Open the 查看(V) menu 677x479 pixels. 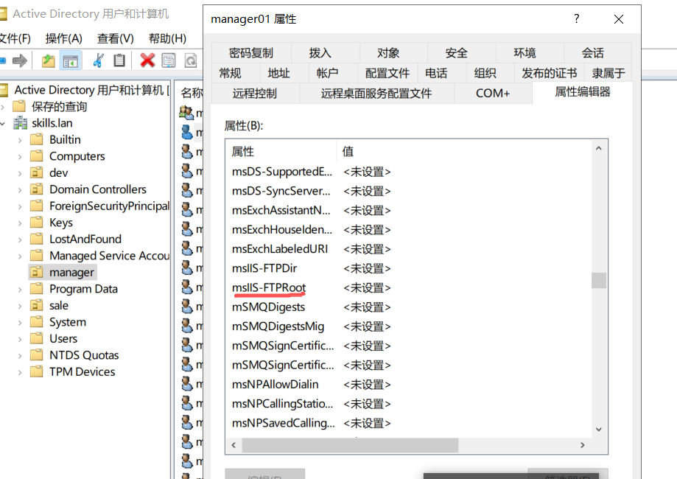coord(116,38)
